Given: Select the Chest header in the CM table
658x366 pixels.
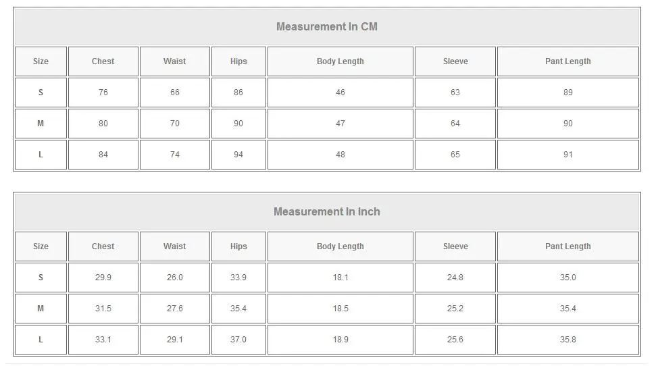Looking at the screenshot, I should 103,61.
